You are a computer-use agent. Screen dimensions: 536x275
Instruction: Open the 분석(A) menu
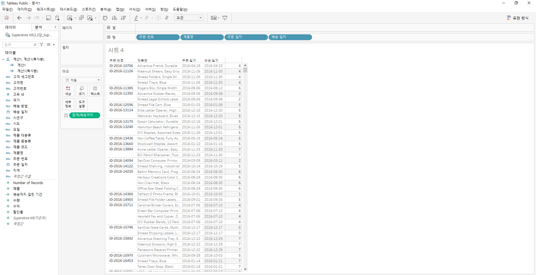[x=106, y=9]
